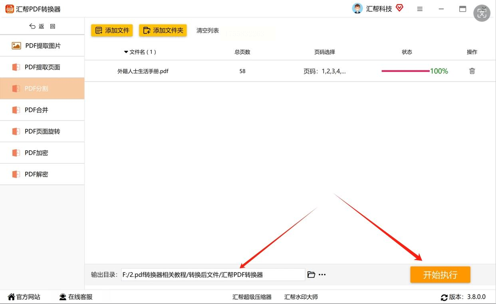Open the 汇帮超级压缩器 link
This screenshot has width=496, height=304.
[252, 297]
